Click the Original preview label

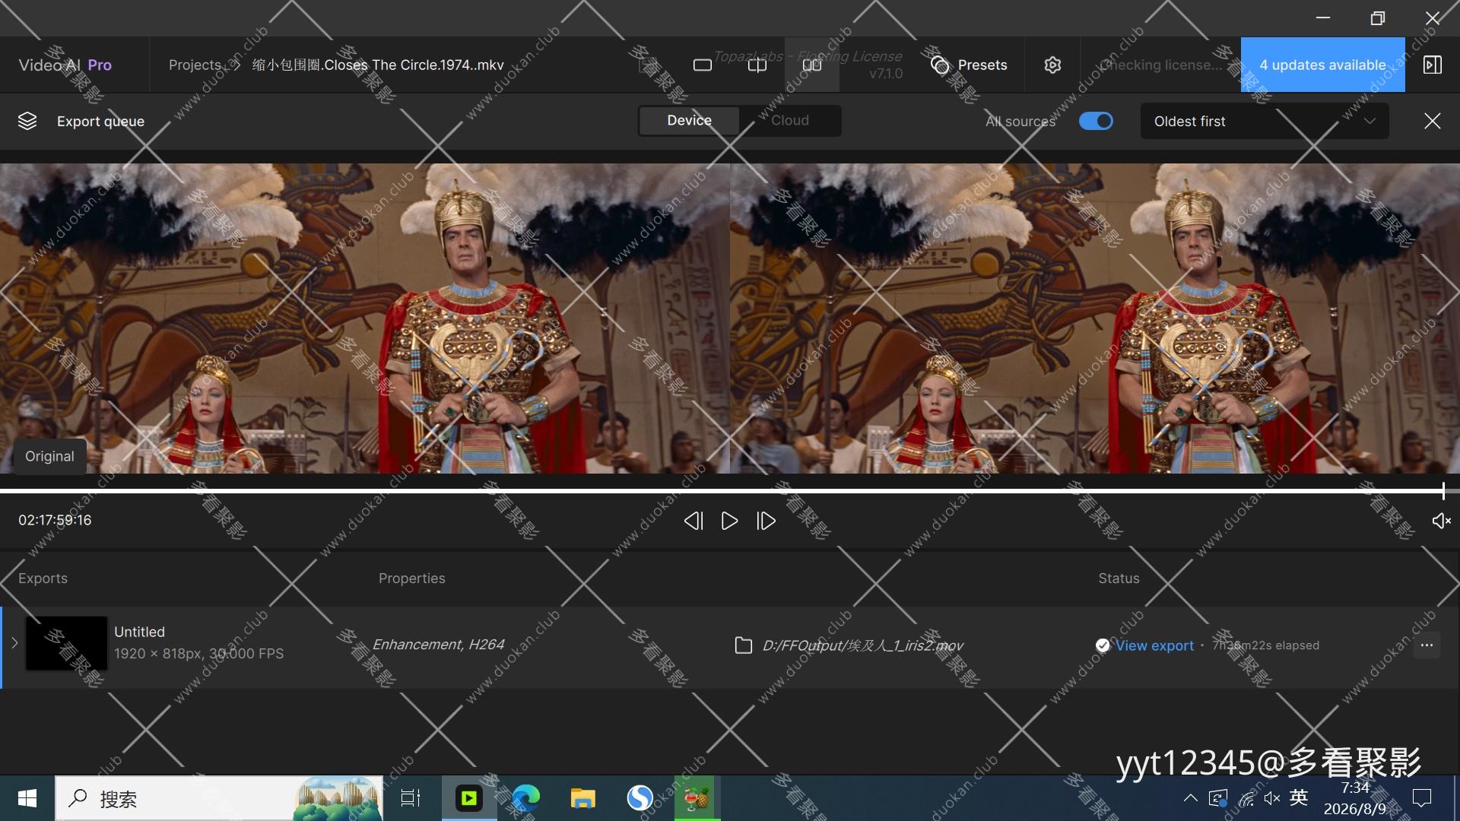(x=49, y=456)
